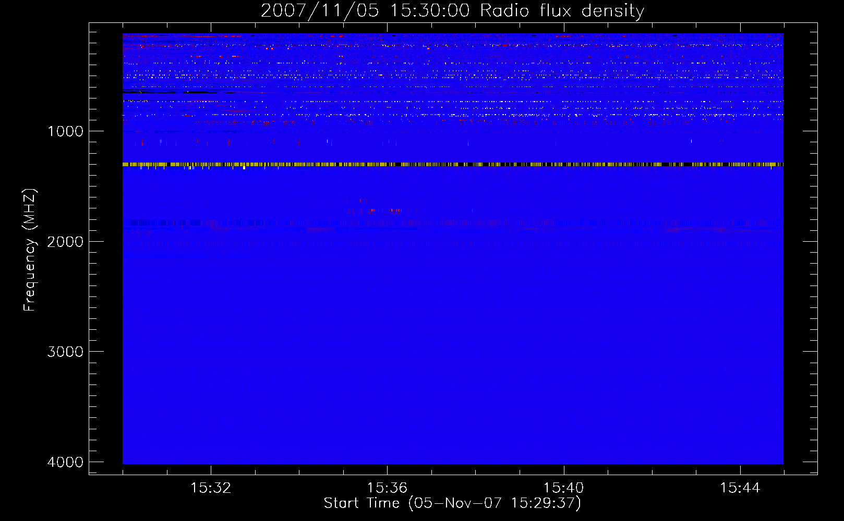Click the yellow interference band in the spectrogram

(x=453, y=164)
